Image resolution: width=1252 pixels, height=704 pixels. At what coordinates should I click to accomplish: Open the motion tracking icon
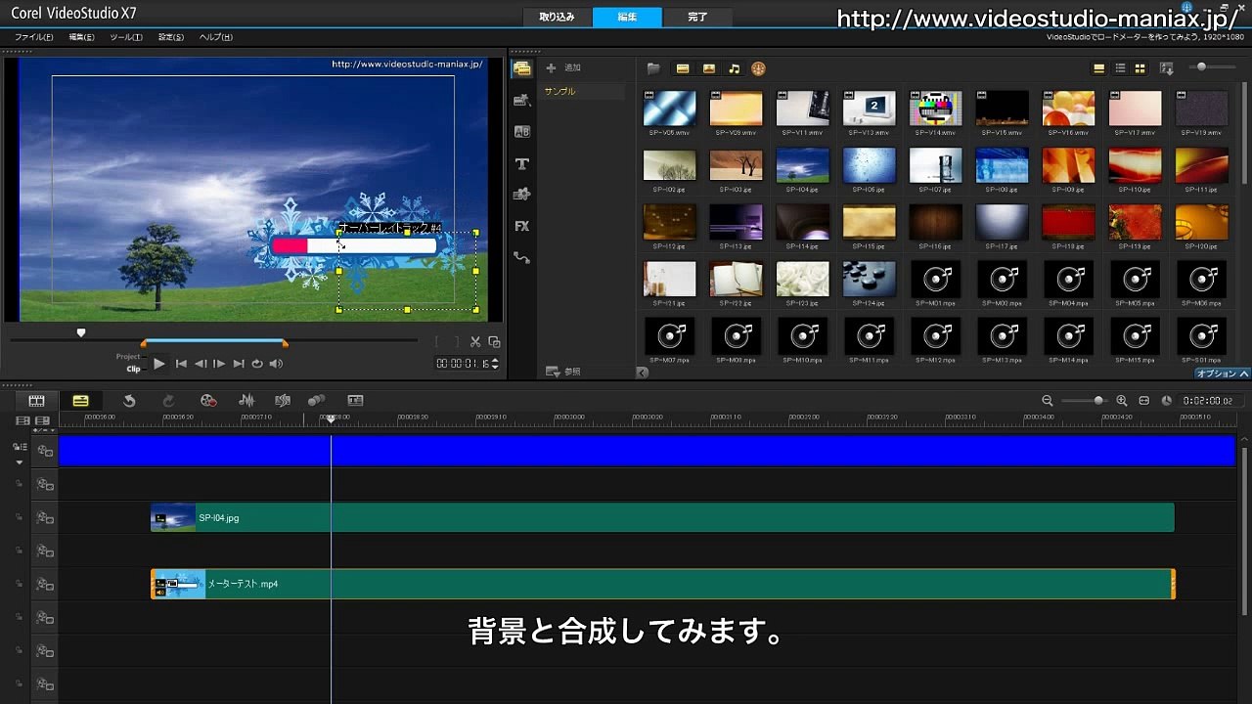[x=316, y=401]
